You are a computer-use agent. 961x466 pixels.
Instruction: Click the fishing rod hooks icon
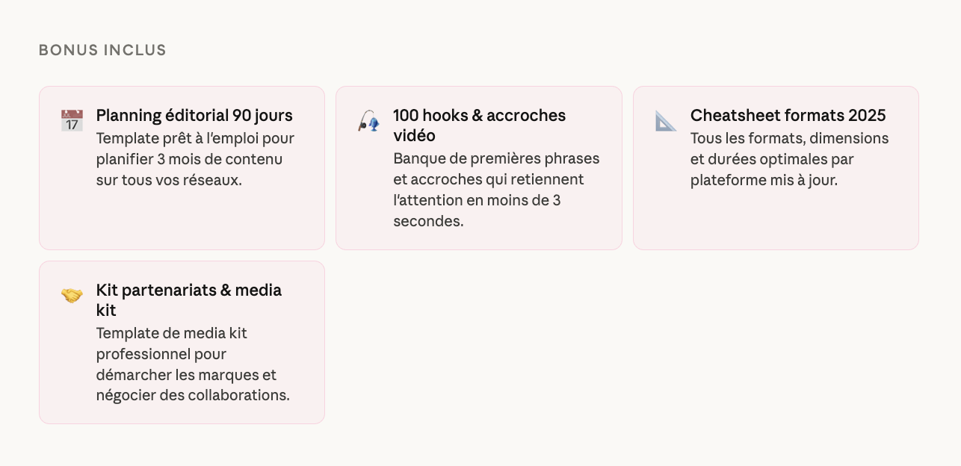368,120
